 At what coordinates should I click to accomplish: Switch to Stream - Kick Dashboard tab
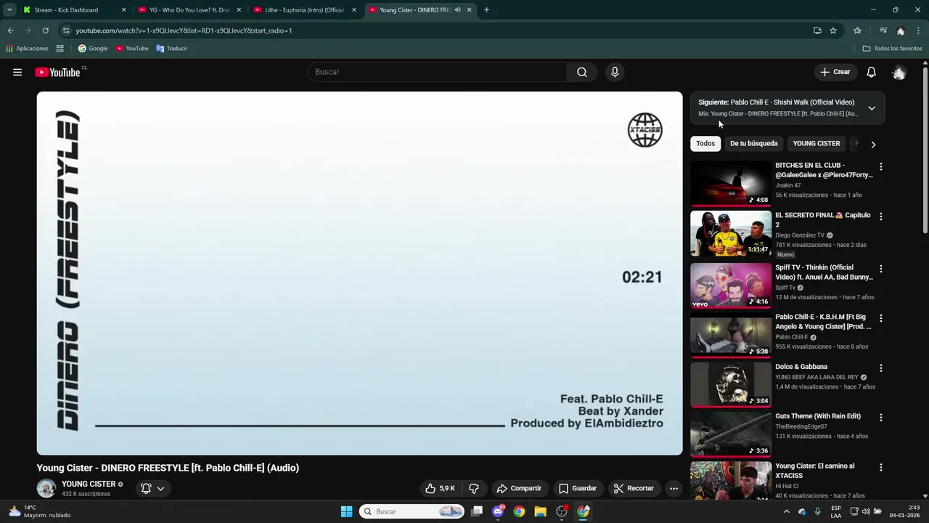point(73,10)
